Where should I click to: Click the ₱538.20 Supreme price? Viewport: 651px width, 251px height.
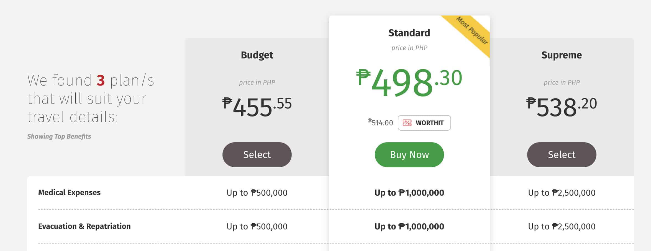(x=562, y=107)
